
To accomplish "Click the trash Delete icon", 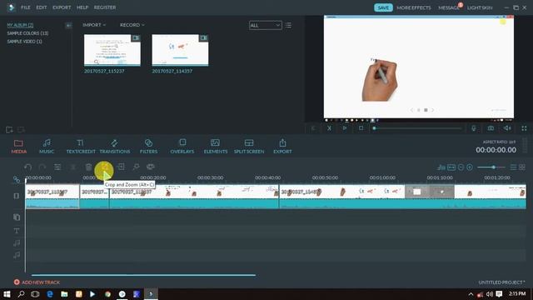I will point(88,167).
